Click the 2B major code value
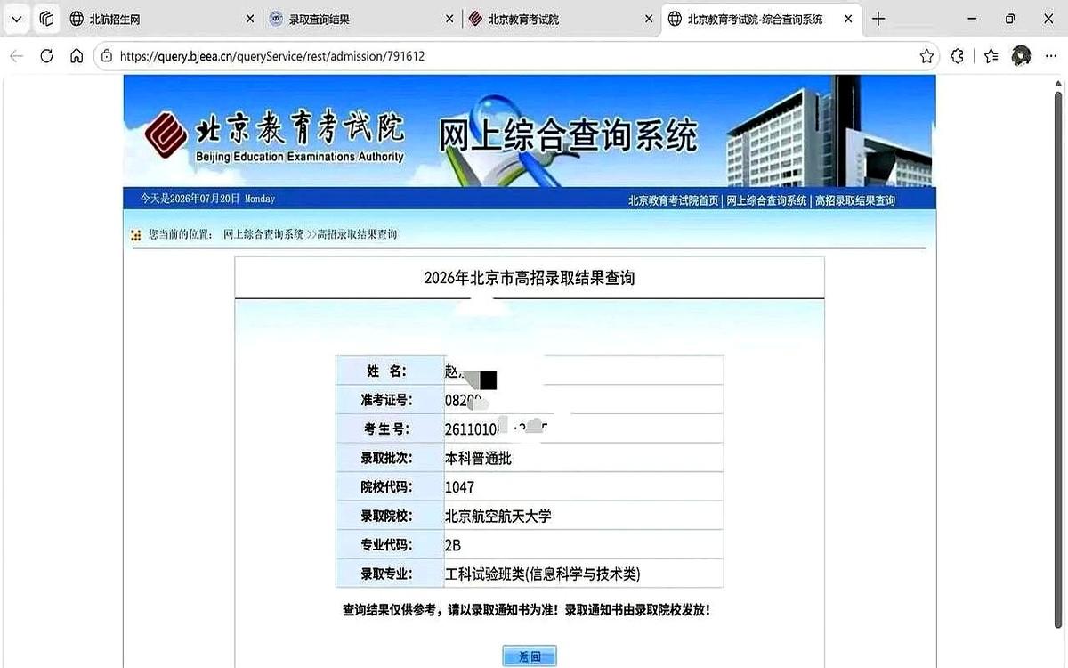The height and width of the screenshot is (668, 1068). [x=453, y=545]
